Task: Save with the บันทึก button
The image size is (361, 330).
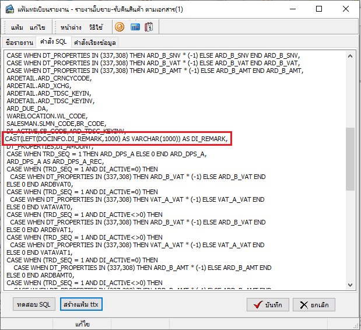Action: click(x=268, y=305)
